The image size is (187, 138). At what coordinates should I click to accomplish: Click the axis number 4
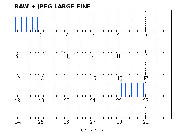point(118,35)
